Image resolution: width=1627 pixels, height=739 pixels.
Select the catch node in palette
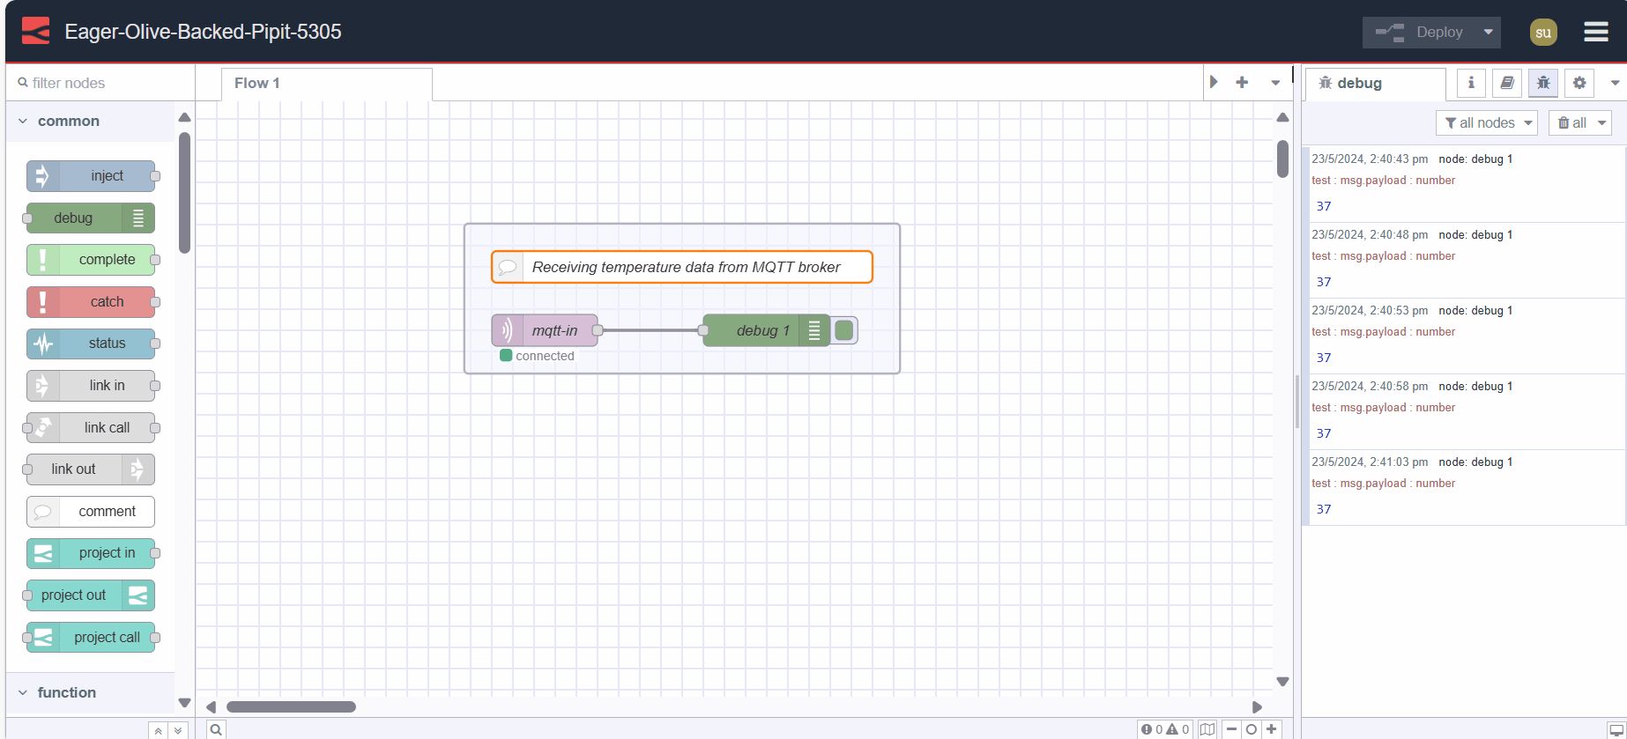tap(91, 302)
